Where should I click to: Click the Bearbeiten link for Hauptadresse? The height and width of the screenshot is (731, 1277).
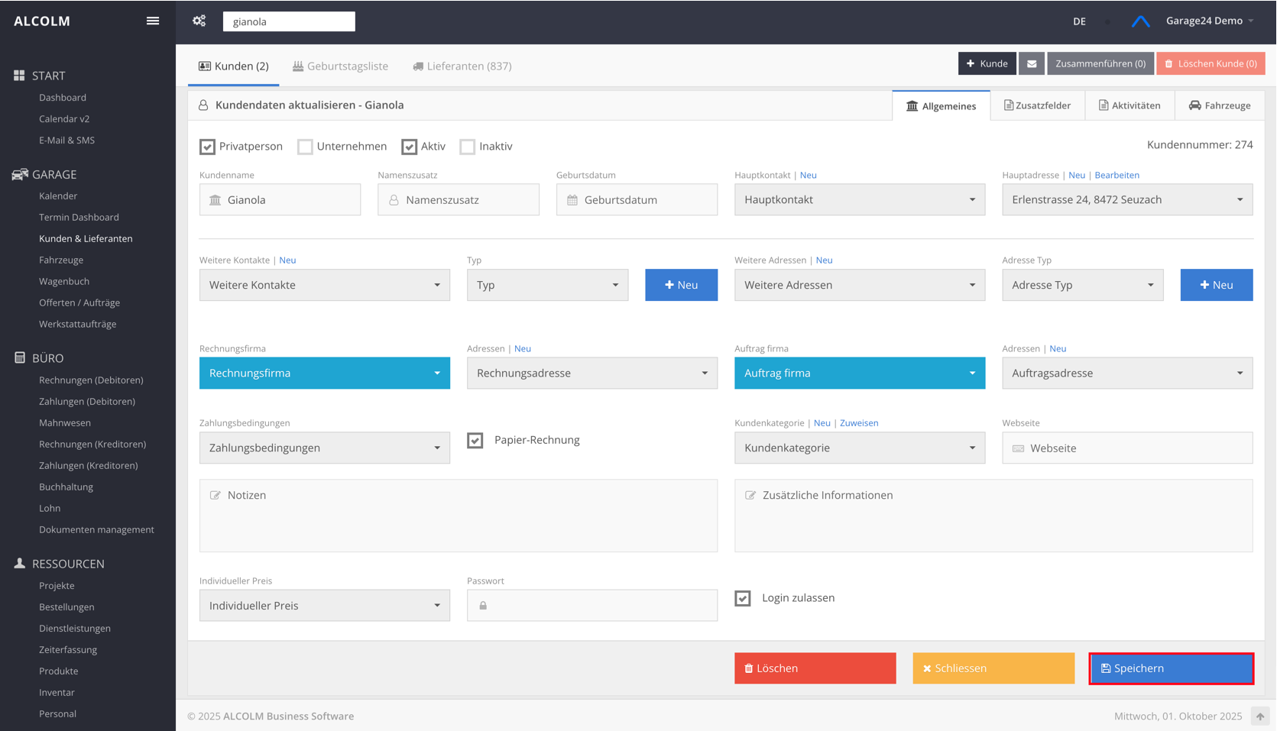coord(1117,175)
